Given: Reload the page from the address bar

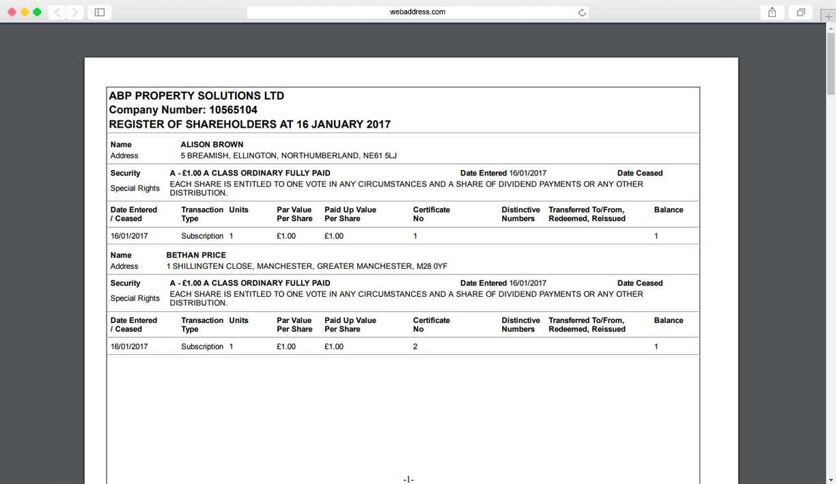Looking at the screenshot, I should (x=582, y=12).
